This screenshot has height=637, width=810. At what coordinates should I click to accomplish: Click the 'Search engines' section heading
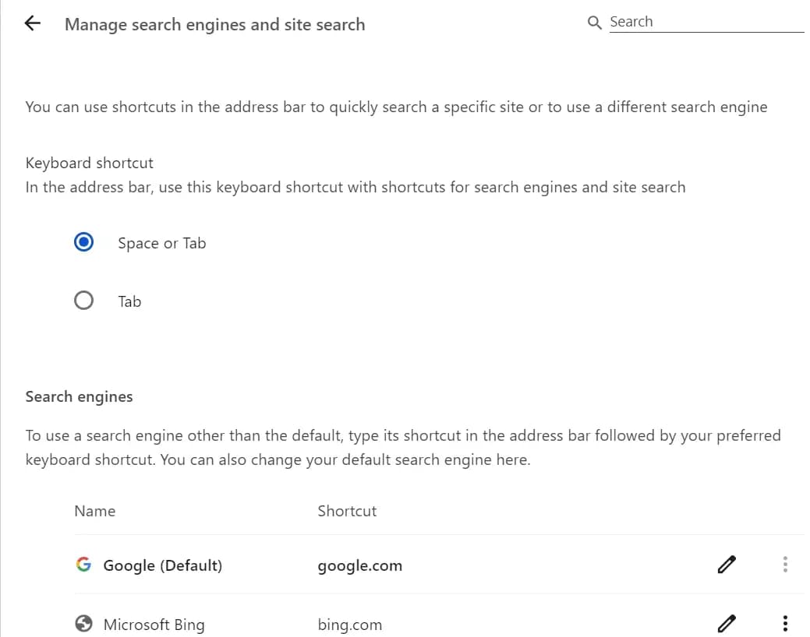click(x=79, y=396)
